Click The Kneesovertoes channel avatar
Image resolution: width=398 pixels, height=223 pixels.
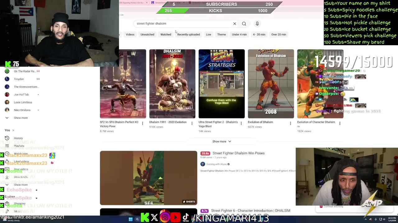tap(7, 87)
